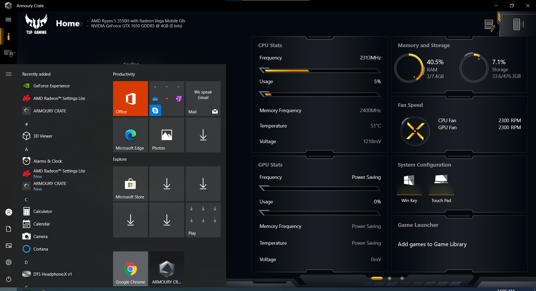
Task: Click the CPU Temperature 51°C value
Action: (376, 126)
